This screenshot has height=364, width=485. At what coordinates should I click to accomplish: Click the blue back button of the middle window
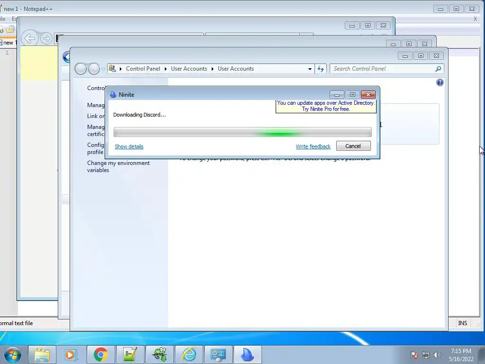[66, 57]
